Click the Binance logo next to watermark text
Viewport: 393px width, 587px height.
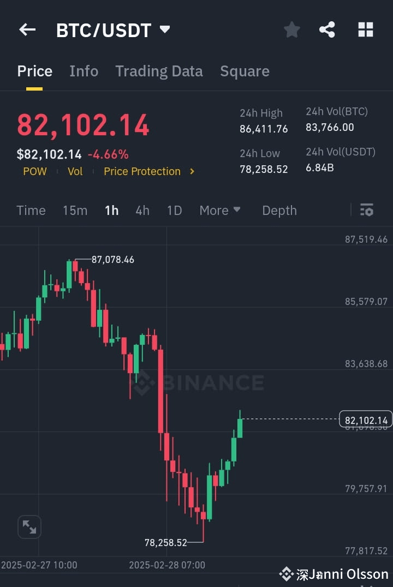145,383
